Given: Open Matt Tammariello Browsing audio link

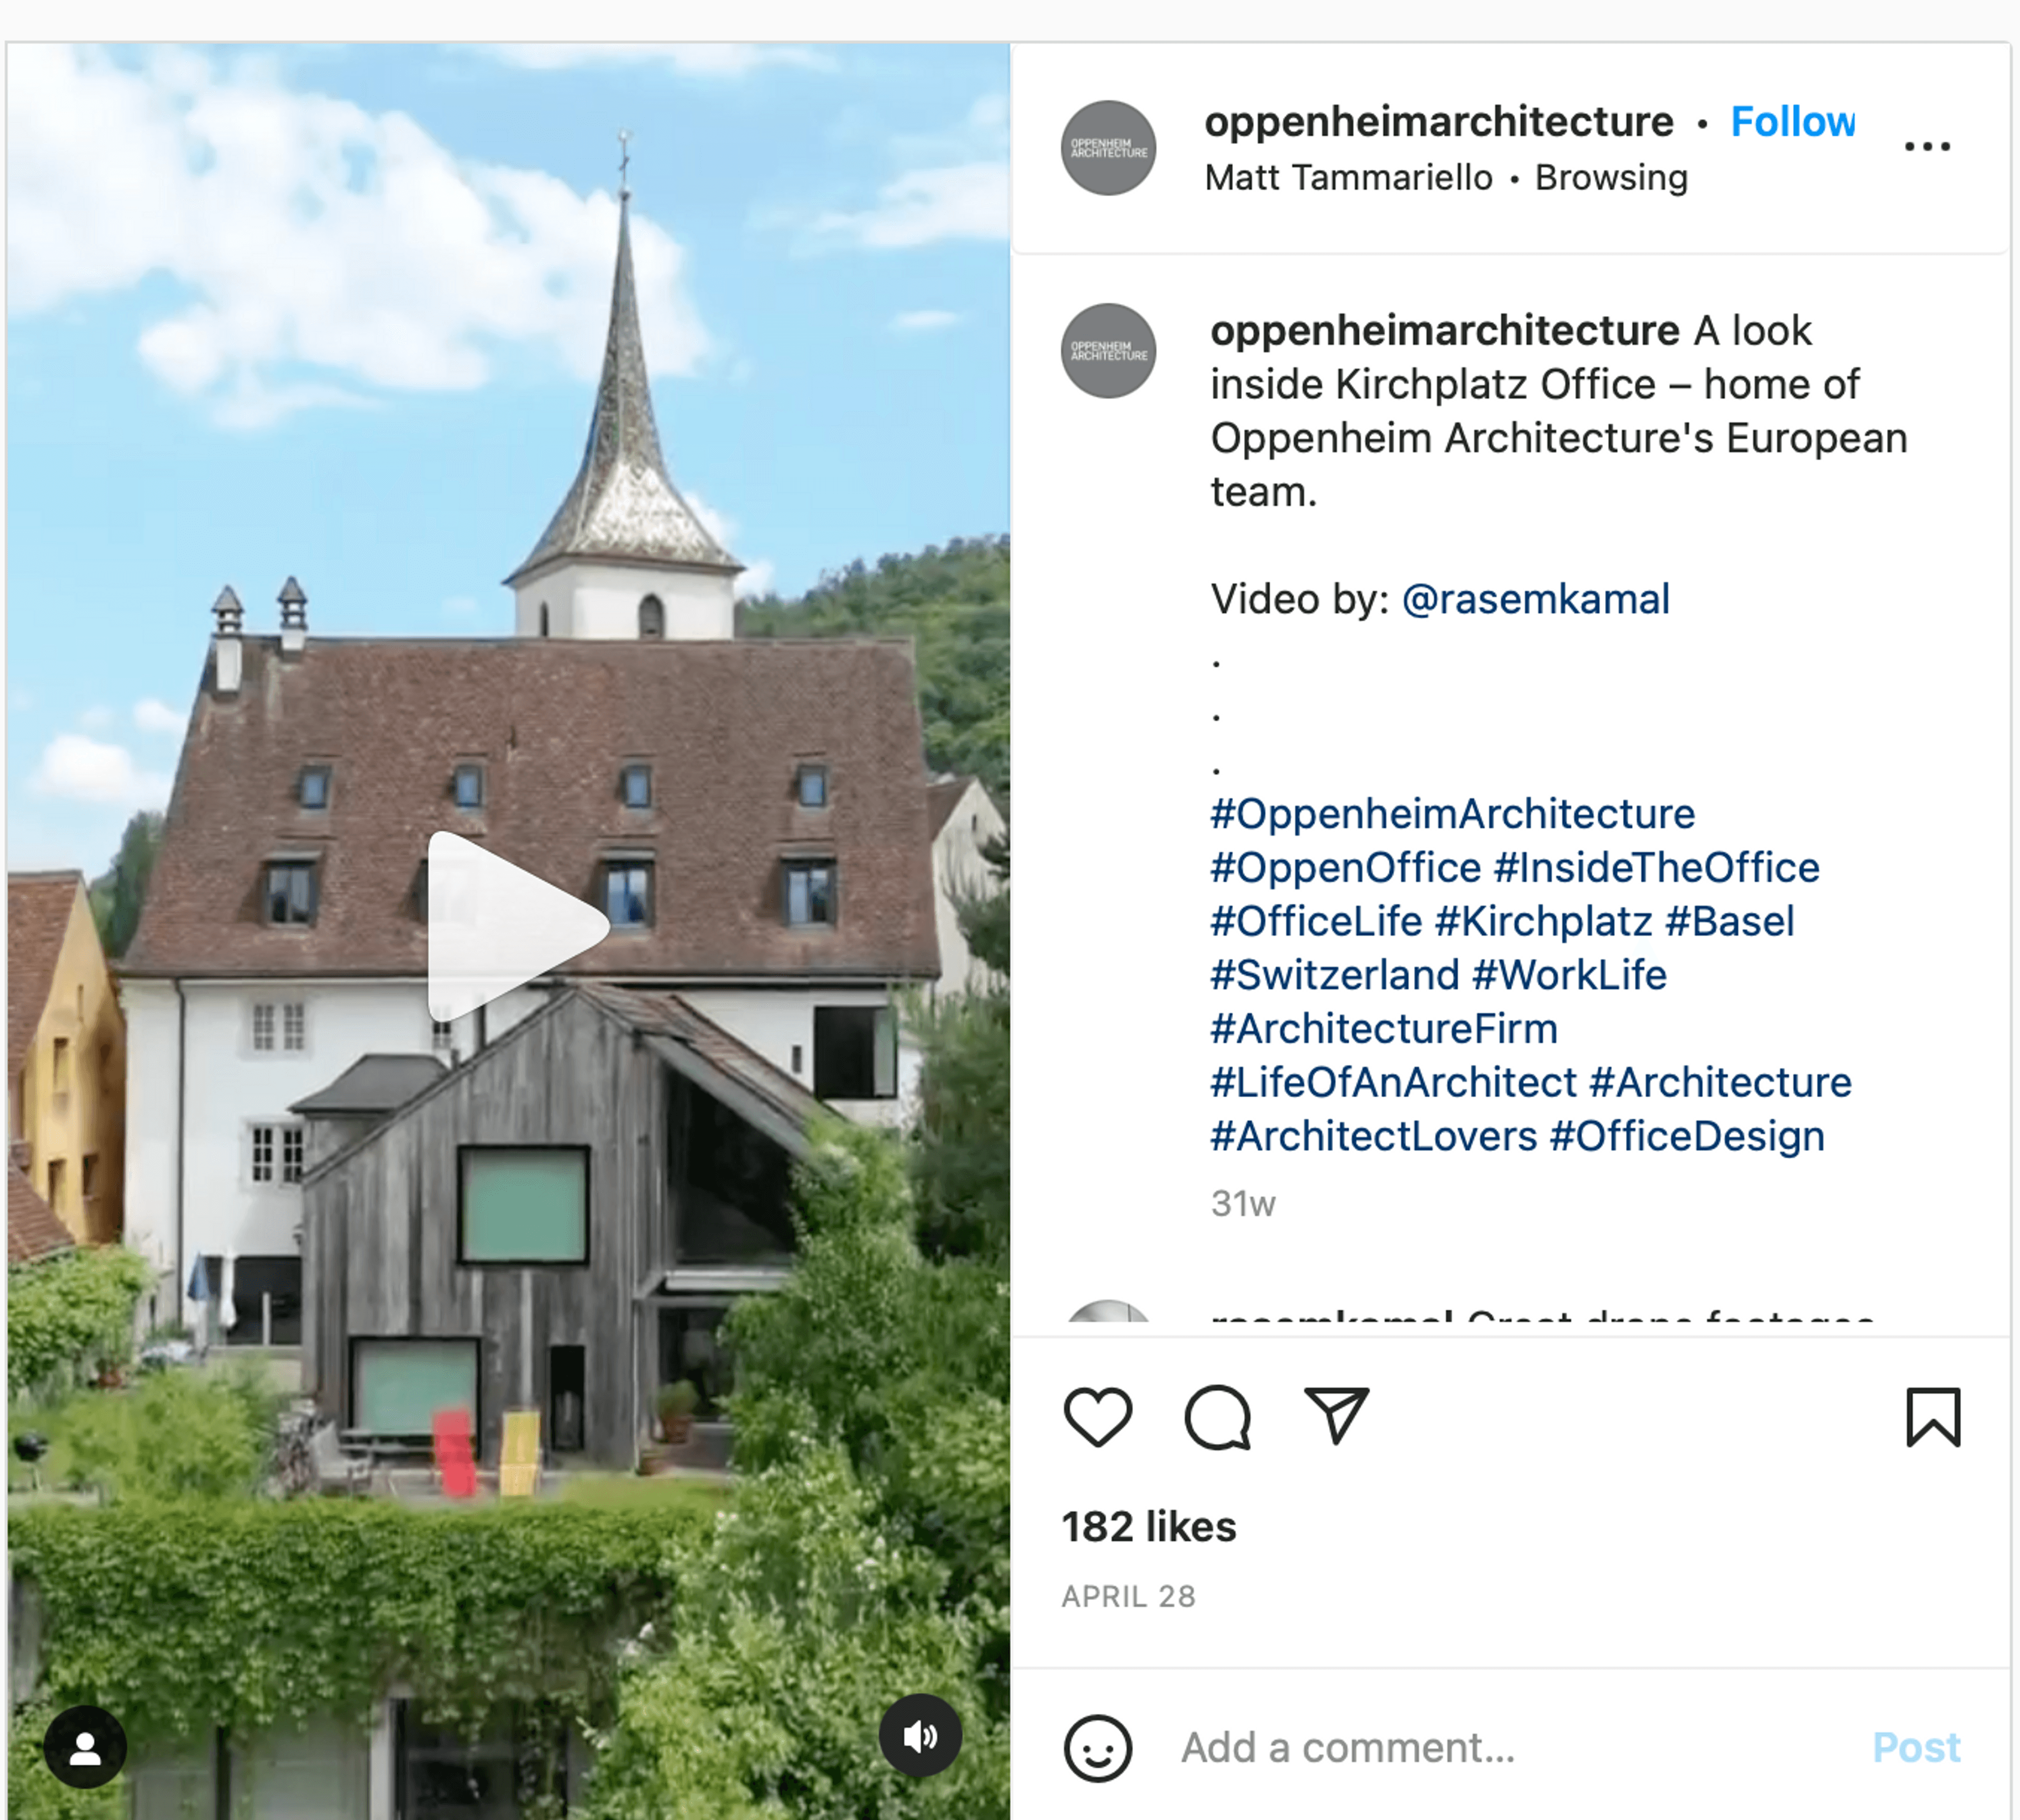Looking at the screenshot, I should point(1446,178).
